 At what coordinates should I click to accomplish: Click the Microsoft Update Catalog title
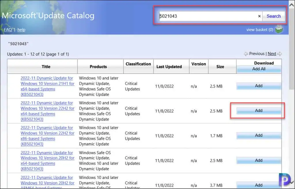48,16
